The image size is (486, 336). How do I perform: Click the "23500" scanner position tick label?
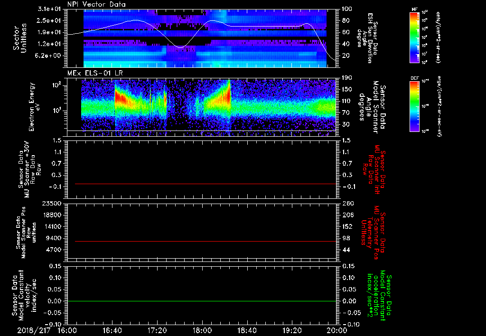52,204
